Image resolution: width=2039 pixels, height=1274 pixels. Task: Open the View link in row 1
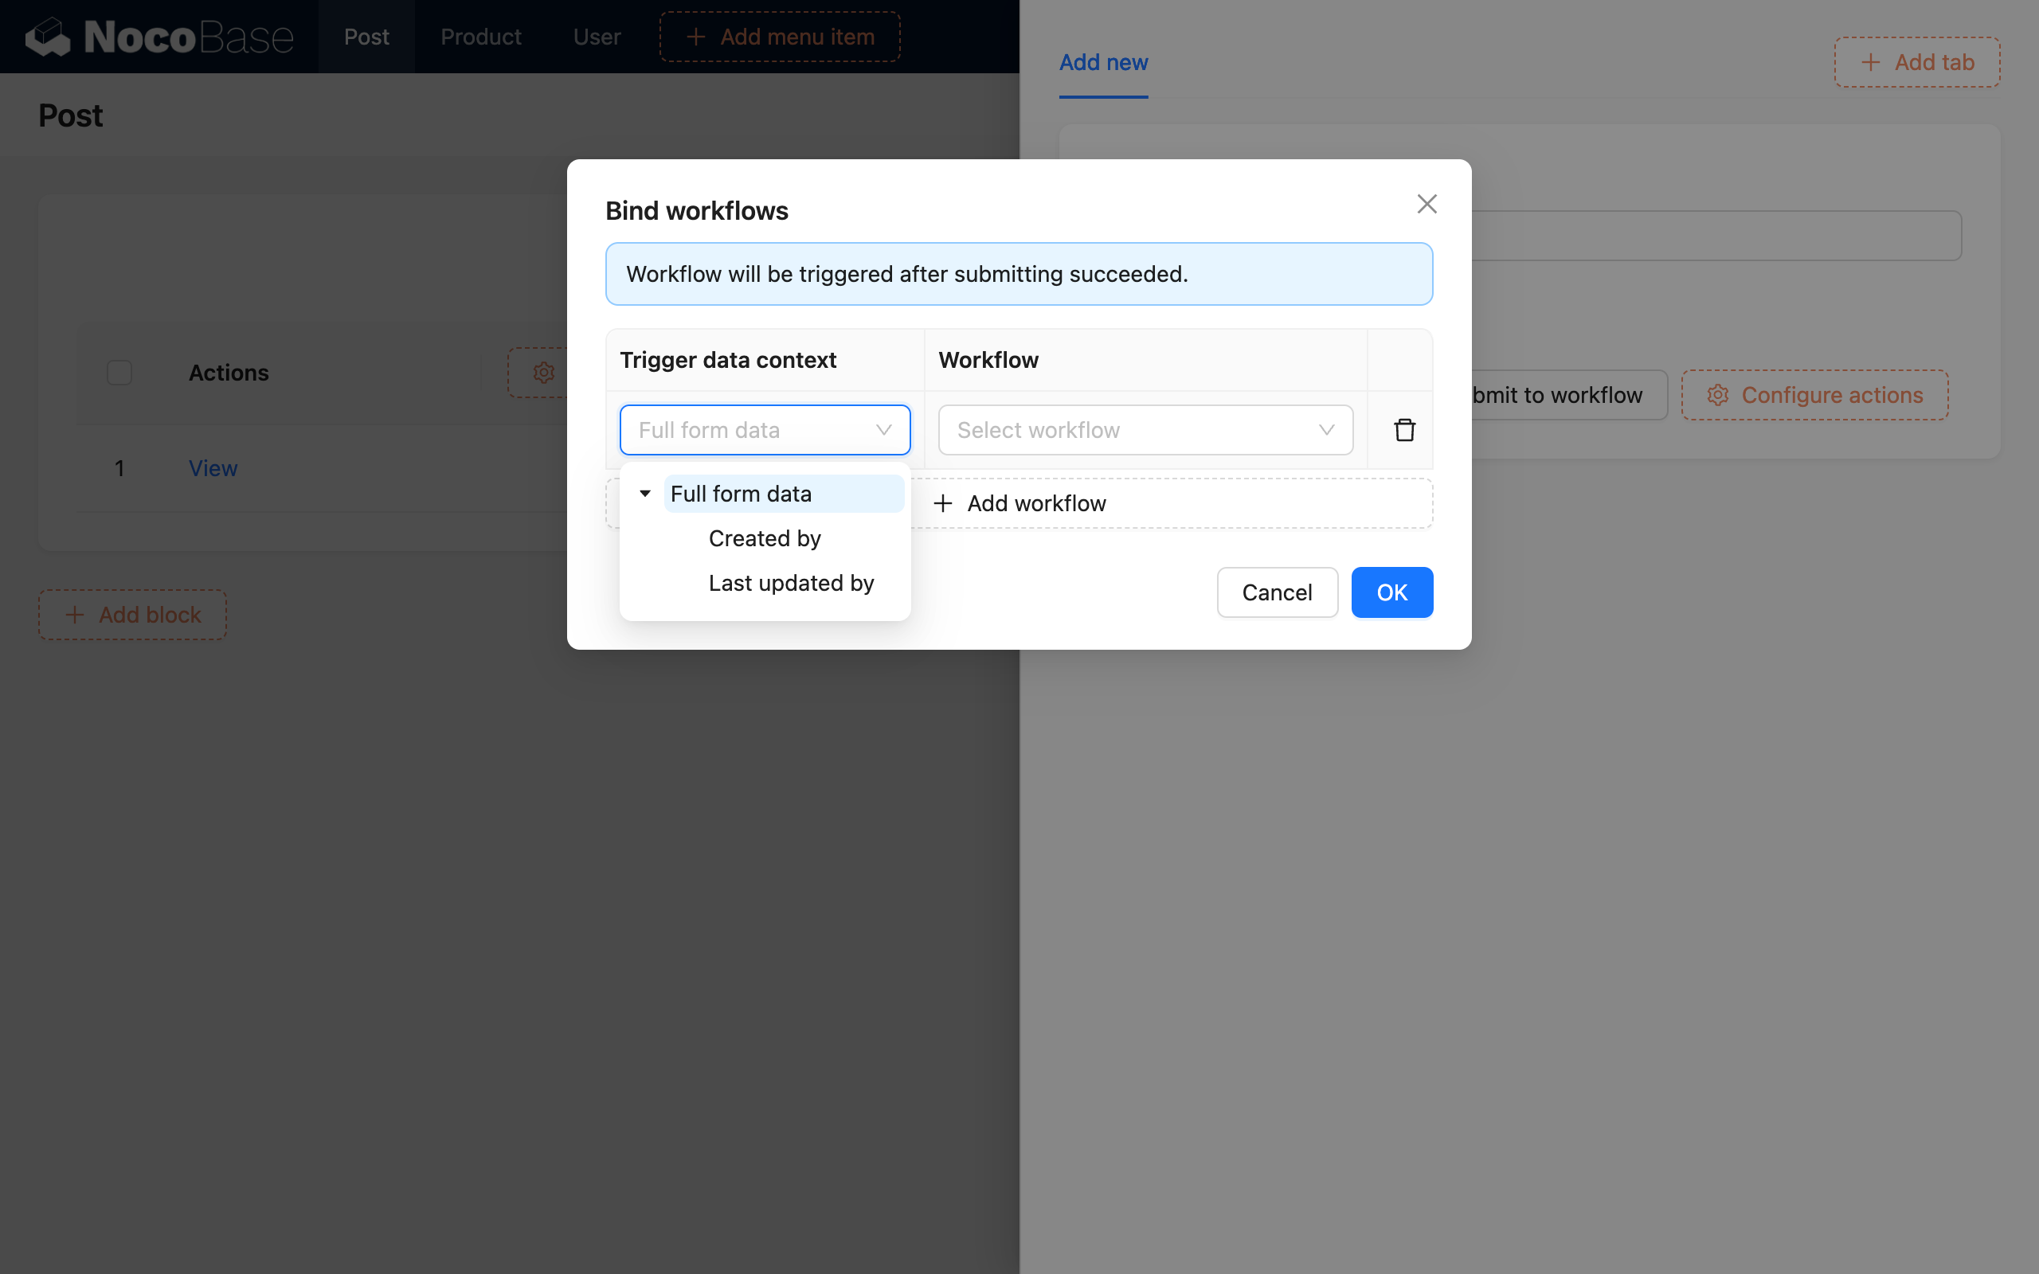(x=213, y=467)
